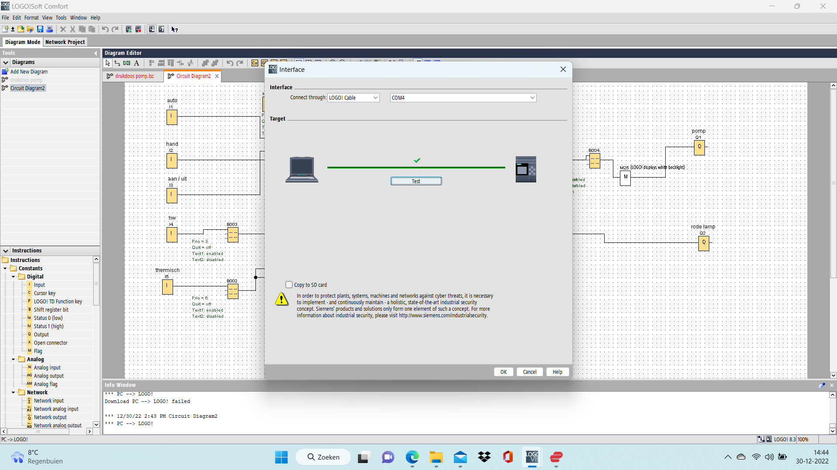
Task: Collapse the Digital constants folder
Action: click(x=14, y=277)
